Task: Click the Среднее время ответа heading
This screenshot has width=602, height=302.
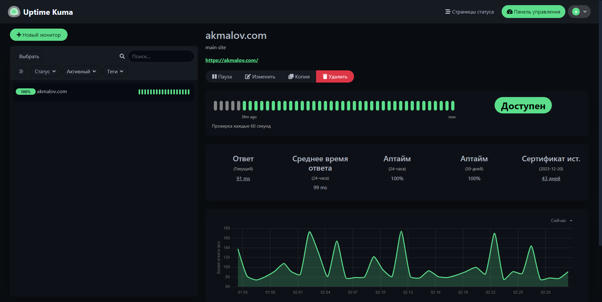Action: click(x=320, y=163)
